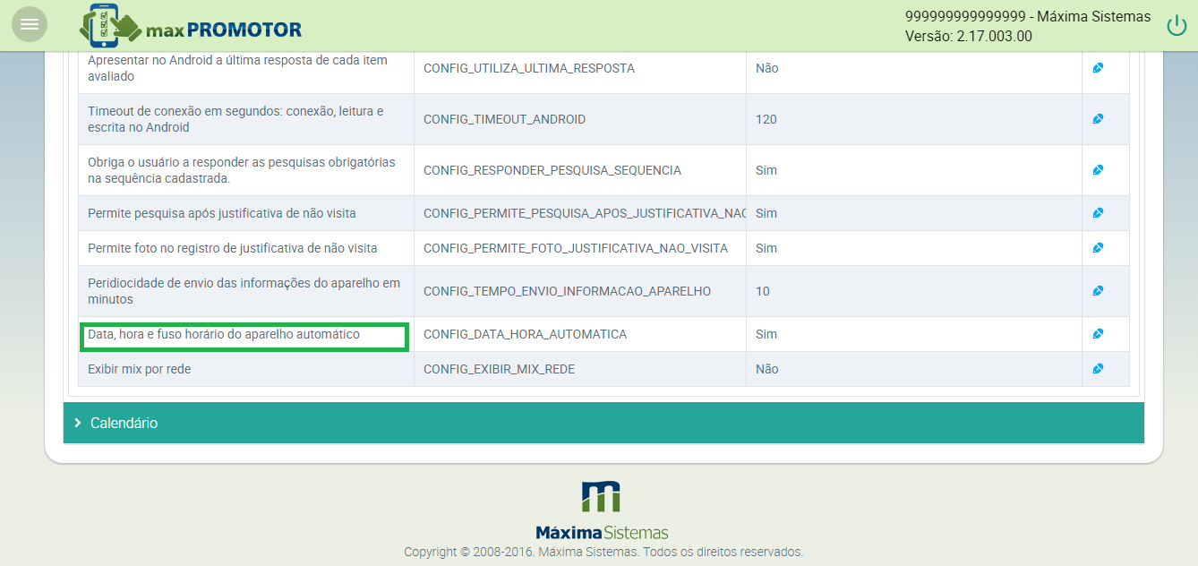1198x566 pixels.
Task: Click the value 10 cell
Action: click(914, 291)
